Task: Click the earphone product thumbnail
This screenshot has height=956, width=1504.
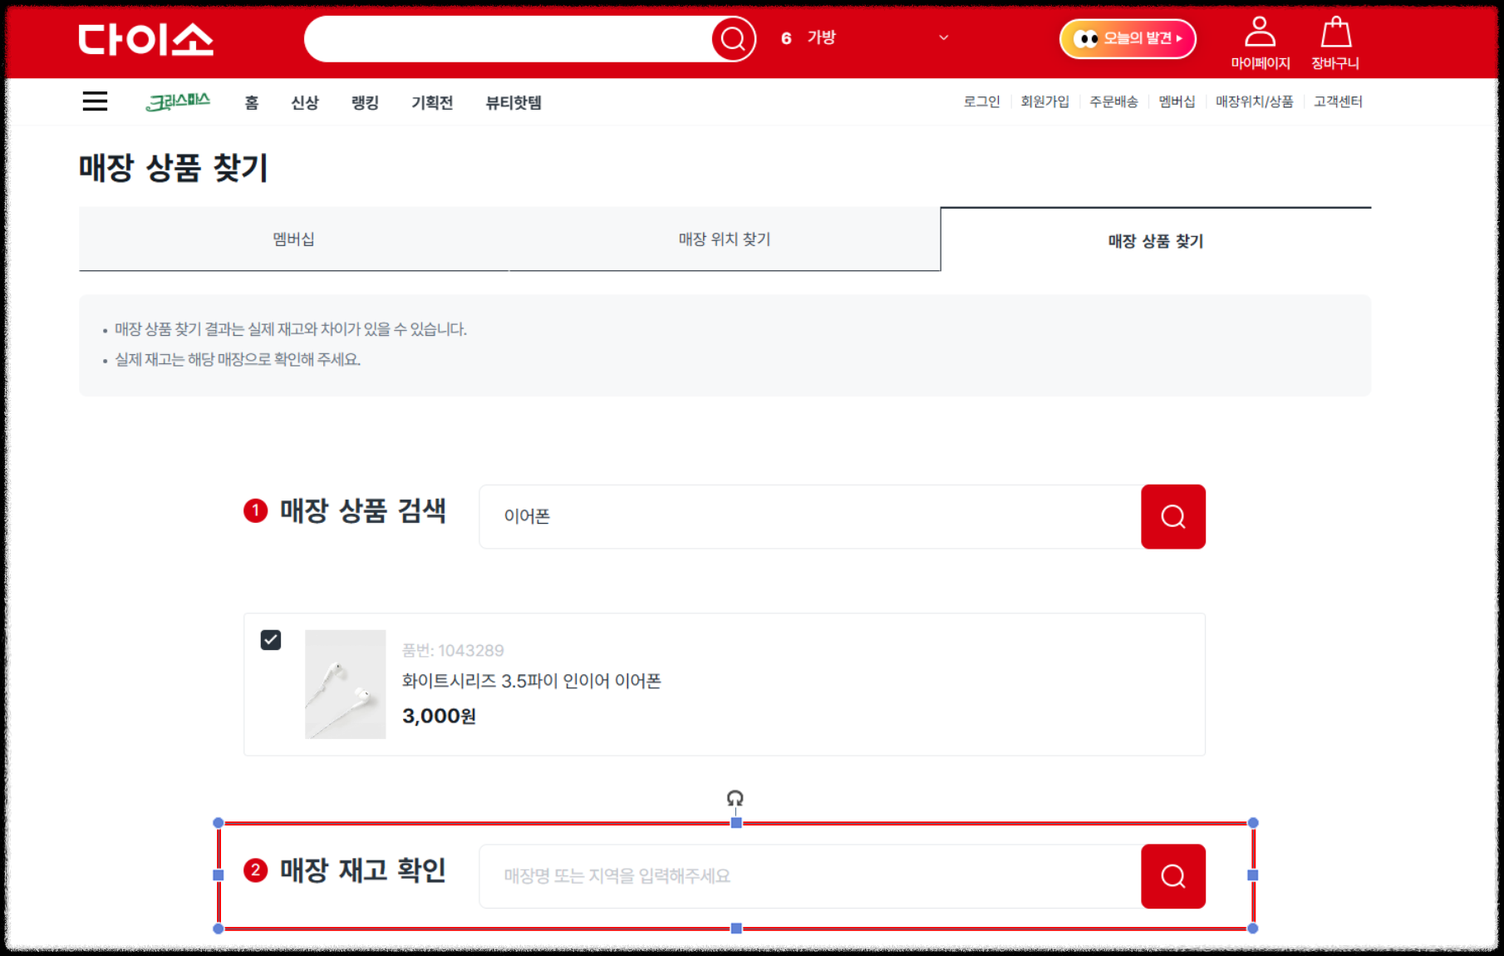Action: pos(346,684)
